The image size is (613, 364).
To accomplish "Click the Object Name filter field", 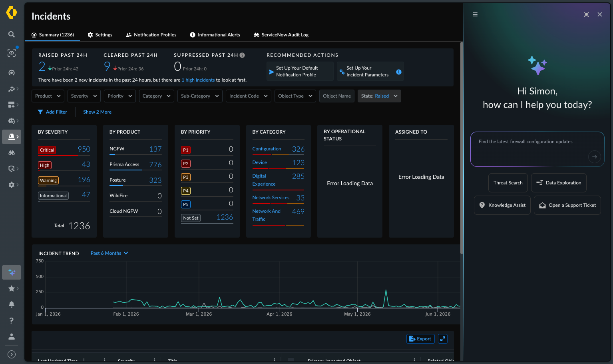I will pyautogui.click(x=337, y=96).
